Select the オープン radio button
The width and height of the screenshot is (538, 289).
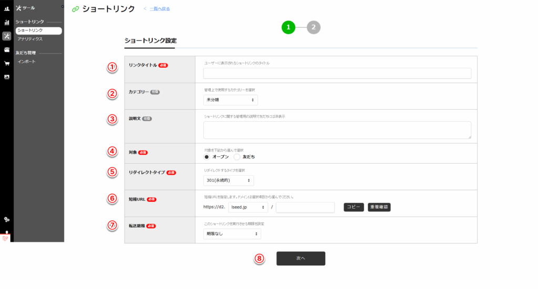point(206,157)
